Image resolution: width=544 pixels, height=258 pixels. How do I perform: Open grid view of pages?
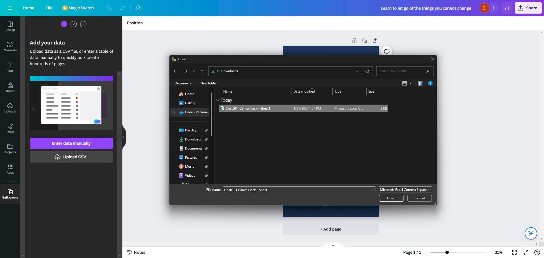pos(515,252)
